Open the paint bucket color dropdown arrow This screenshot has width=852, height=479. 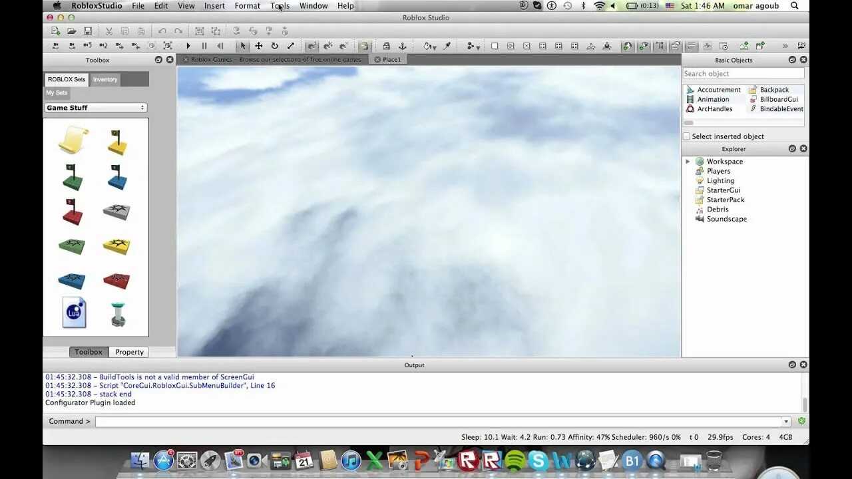click(435, 48)
